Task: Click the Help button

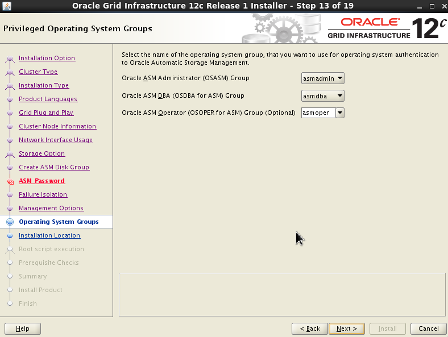Action: (23, 328)
